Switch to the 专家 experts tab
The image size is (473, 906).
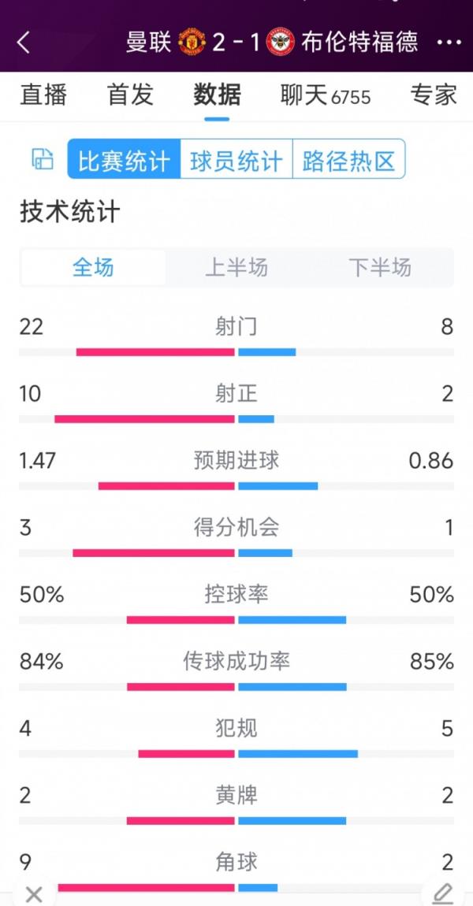pyautogui.click(x=433, y=95)
